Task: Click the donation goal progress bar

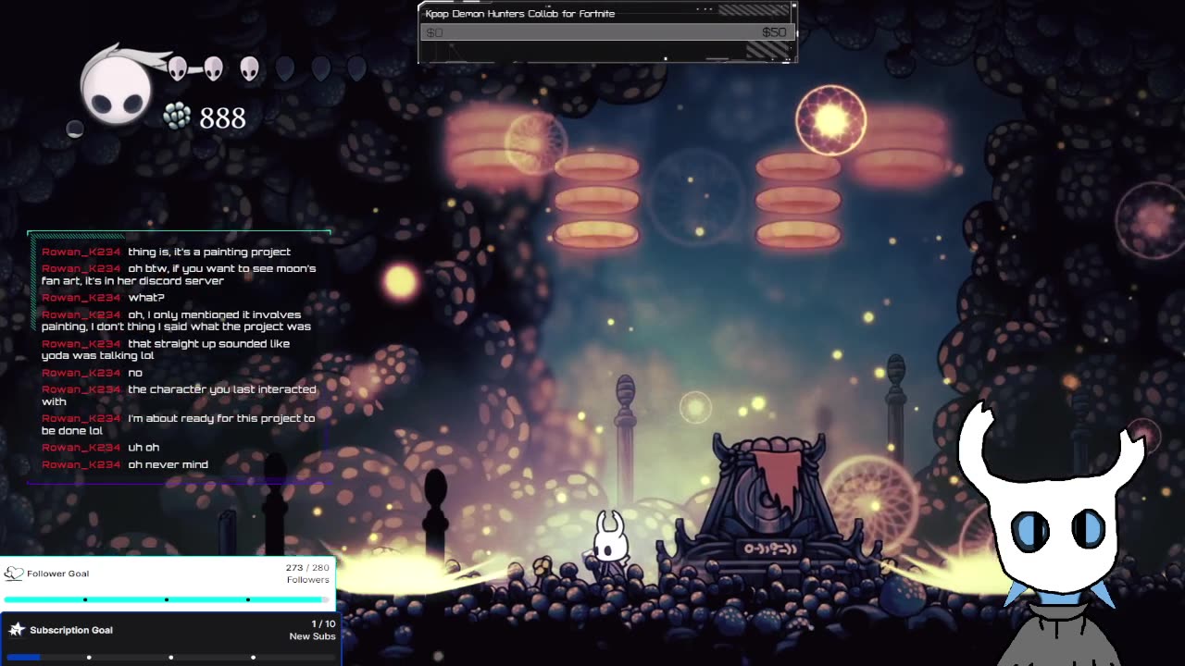Action: [606, 32]
